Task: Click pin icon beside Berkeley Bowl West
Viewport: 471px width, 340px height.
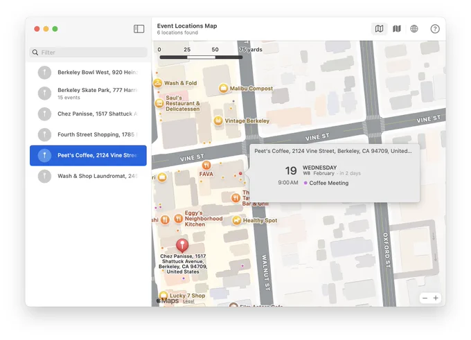Action: click(44, 73)
